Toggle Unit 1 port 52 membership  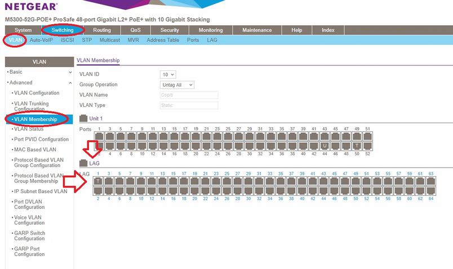(367, 146)
